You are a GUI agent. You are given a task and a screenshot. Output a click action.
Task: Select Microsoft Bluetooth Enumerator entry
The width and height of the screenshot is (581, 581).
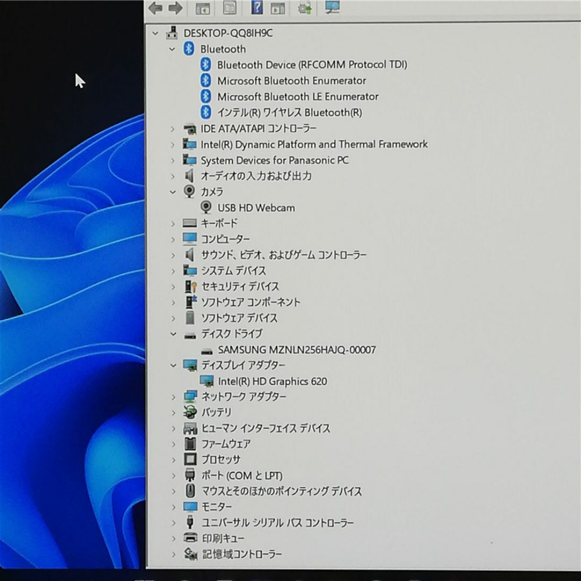pyautogui.click(x=292, y=81)
